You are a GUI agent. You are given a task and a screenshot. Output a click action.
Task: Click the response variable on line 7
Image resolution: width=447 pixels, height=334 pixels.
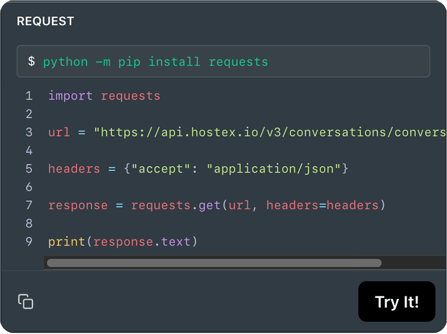[78, 205]
